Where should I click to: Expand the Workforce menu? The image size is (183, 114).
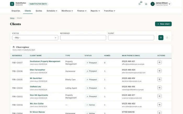[x=67, y=11]
